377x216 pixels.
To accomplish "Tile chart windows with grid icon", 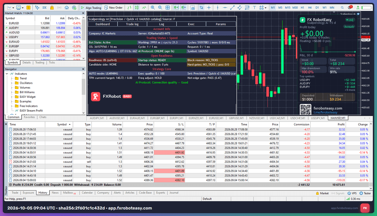I will tap(168, 7).
